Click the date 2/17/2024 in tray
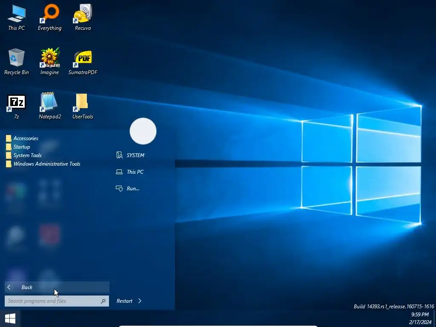Screen dimensions: 436x327 pos(420,322)
